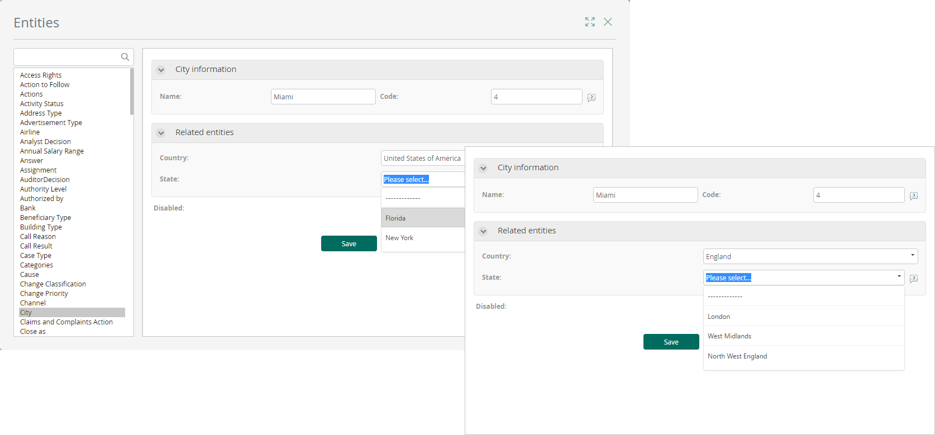Click the Code field with 4 in Entities window
The image size is (935, 435).
[x=537, y=97]
